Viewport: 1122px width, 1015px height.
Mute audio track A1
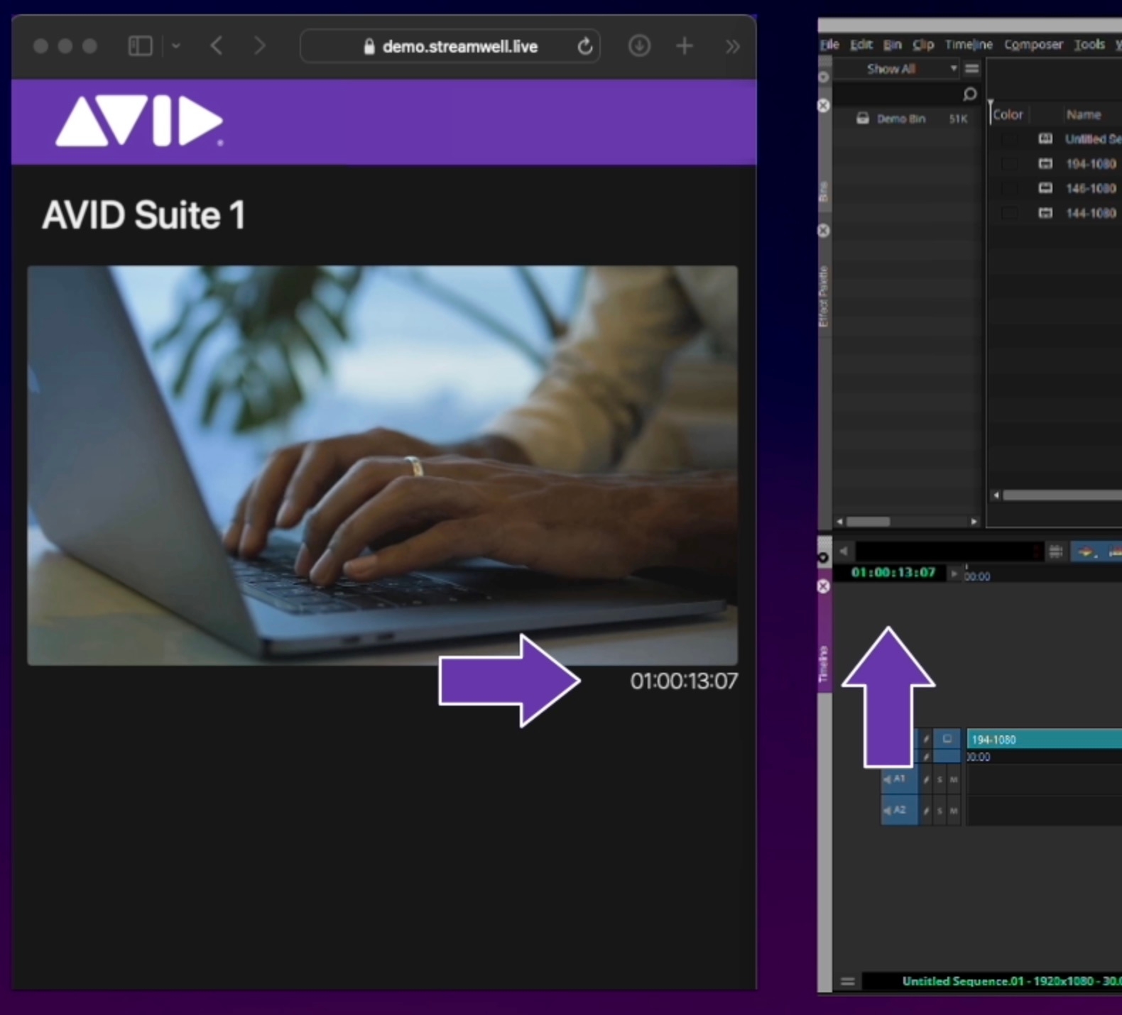954,780
